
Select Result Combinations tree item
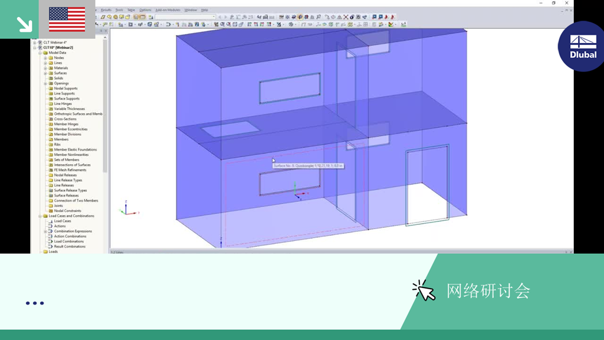tap(70, 246)
